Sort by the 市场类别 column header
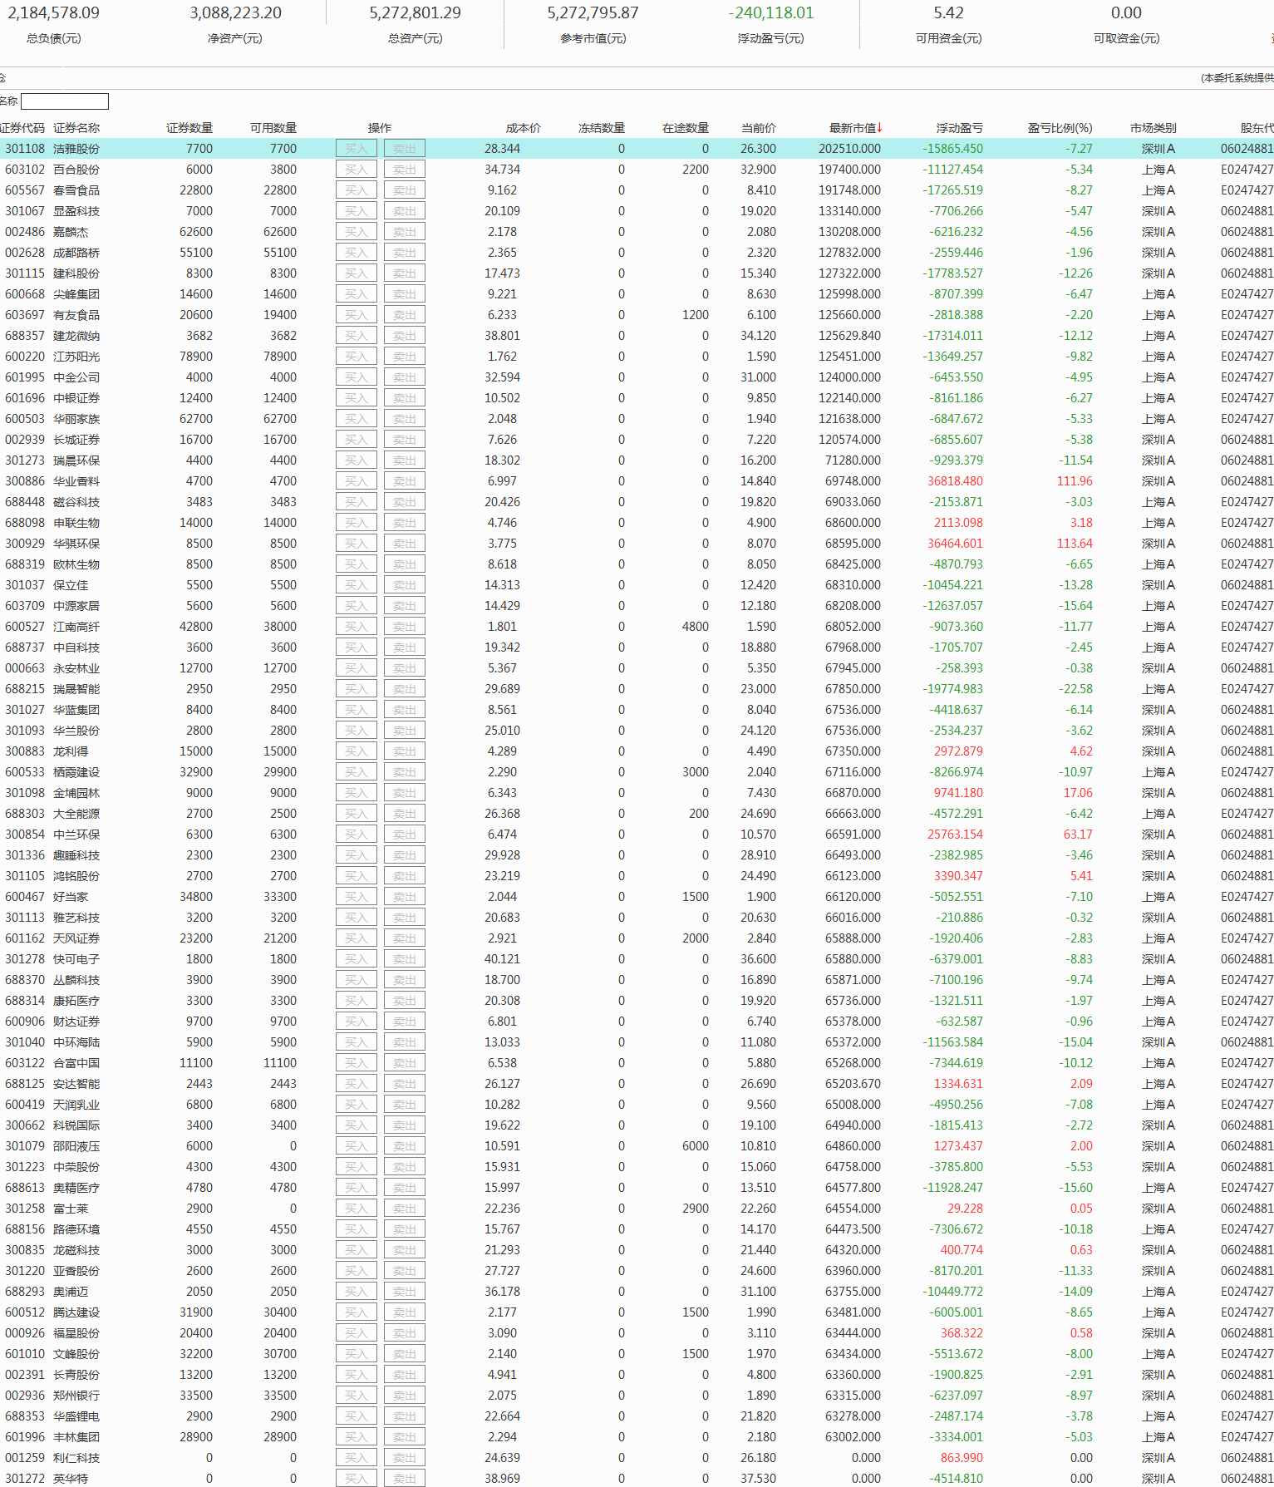Viewport: 1274px width, 1487px height. point(1153,128)
